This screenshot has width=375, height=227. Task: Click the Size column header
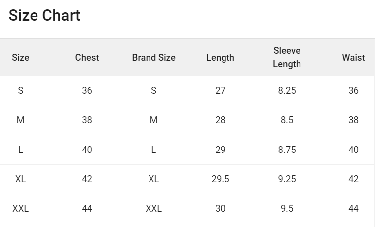click(x=20, y=58)
